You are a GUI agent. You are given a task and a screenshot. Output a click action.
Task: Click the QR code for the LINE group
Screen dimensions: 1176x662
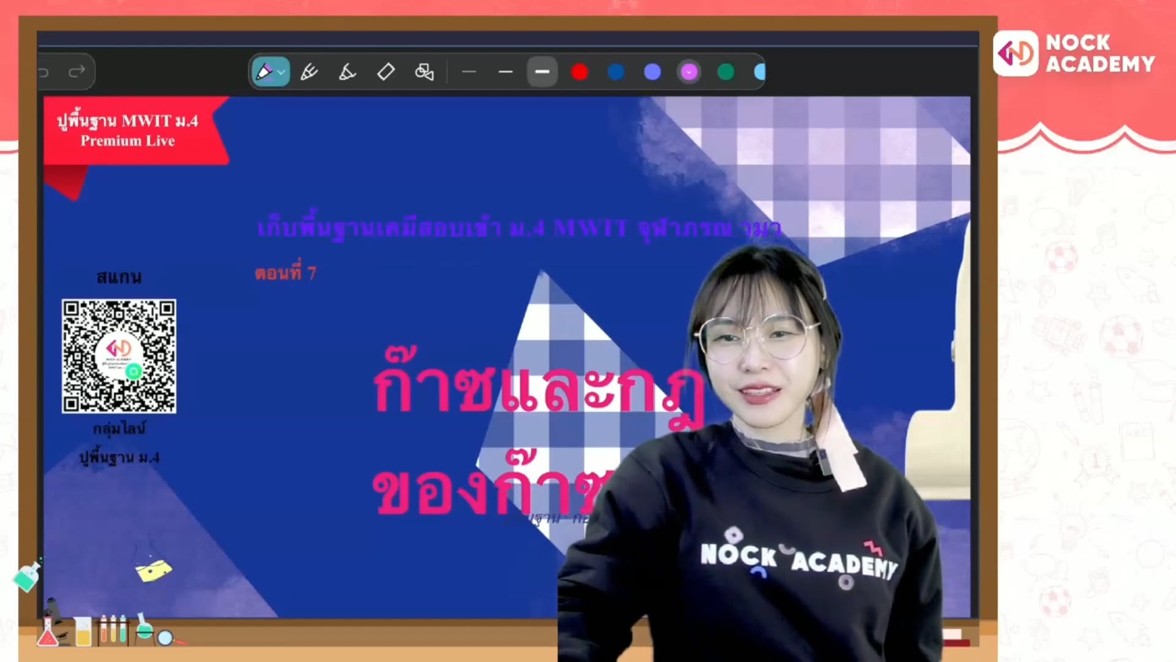pos(119,356)
